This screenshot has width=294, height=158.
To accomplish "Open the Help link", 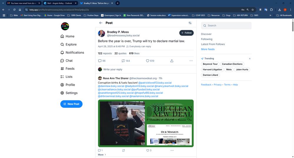I will tap(235, 85).
